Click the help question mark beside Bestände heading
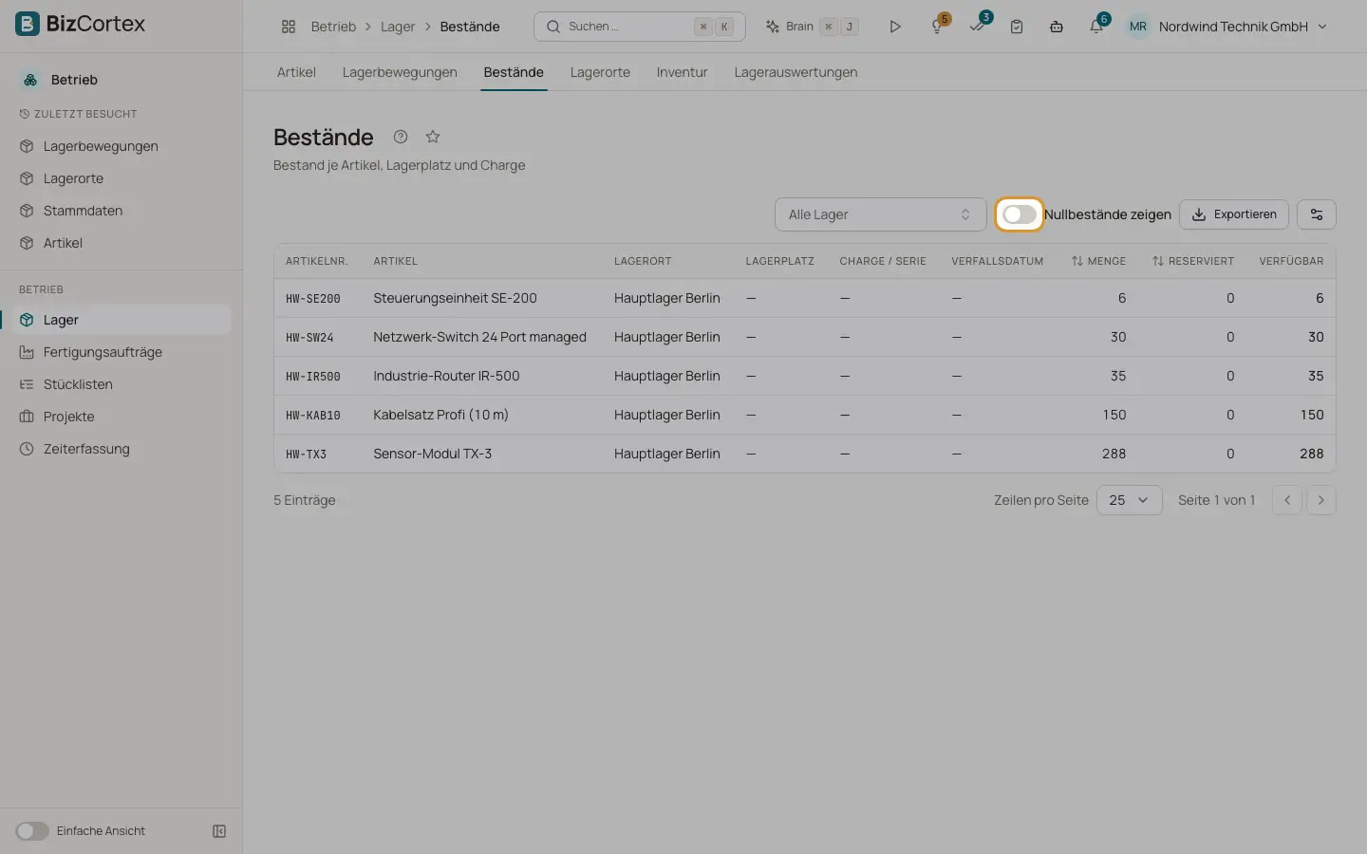This screenshot has width=1367, height=854. (x=401, y=137)
